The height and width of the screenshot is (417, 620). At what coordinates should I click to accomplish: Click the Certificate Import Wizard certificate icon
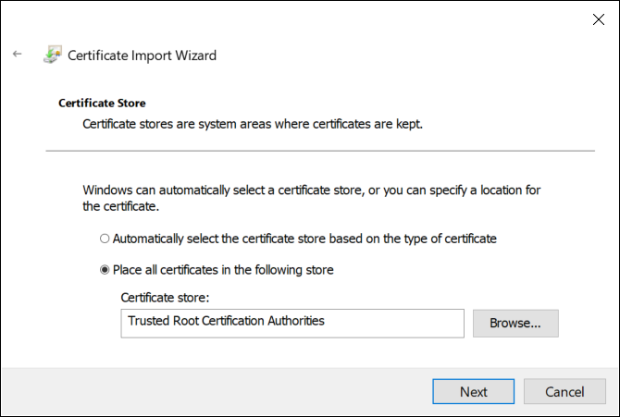point(52,55)
